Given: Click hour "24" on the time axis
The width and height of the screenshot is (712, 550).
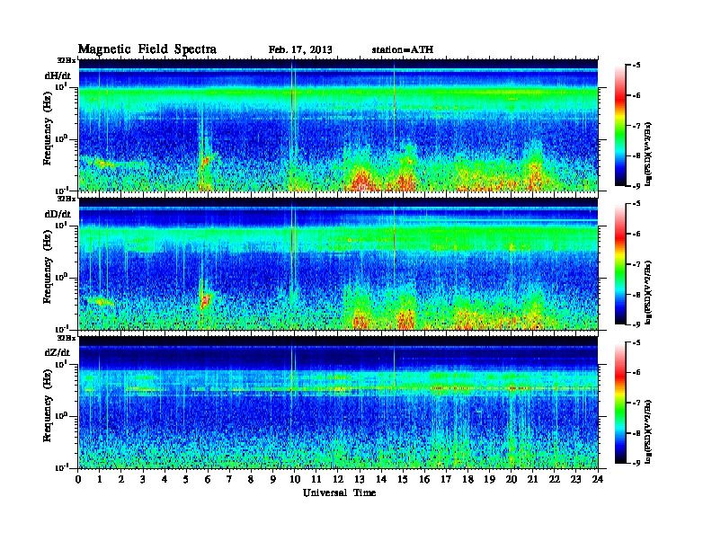Looking at the screenshot, I should (598, 479).
